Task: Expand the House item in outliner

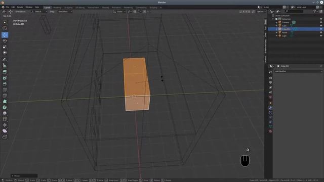Action: [x=276, y=32]
